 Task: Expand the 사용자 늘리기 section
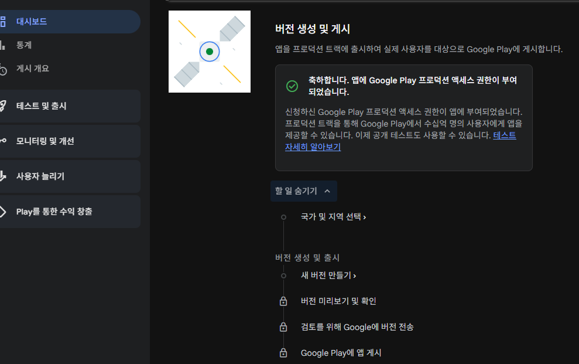[70, 176]
